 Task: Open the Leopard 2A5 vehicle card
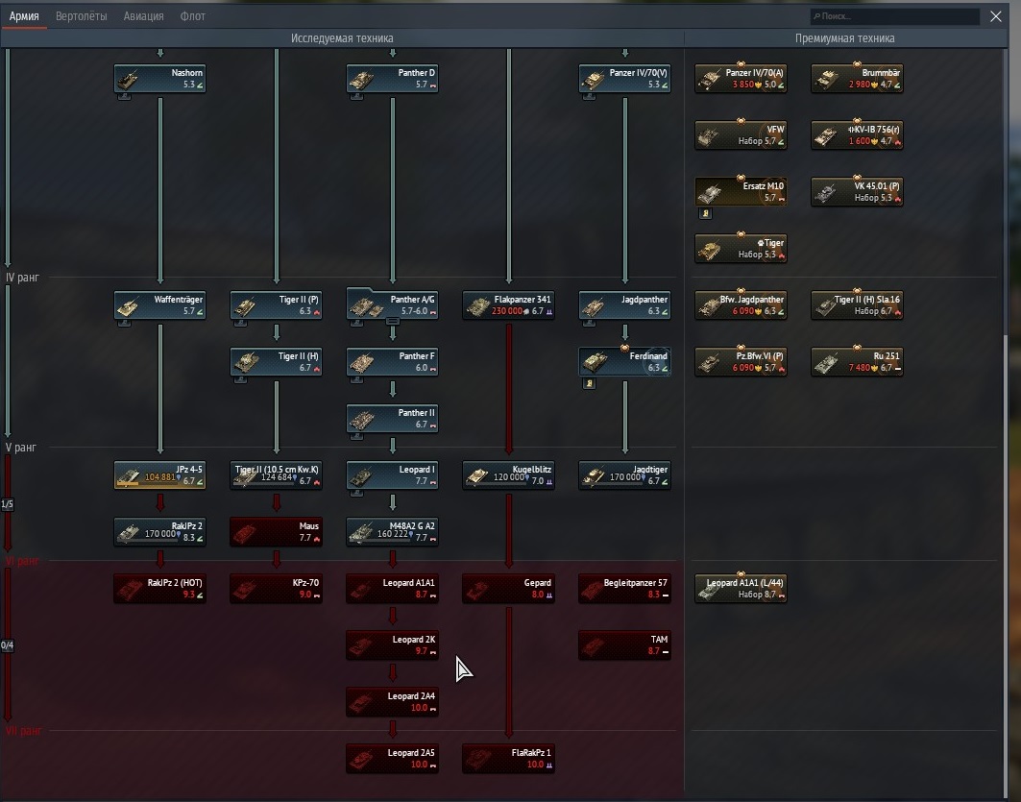point(392,758)
